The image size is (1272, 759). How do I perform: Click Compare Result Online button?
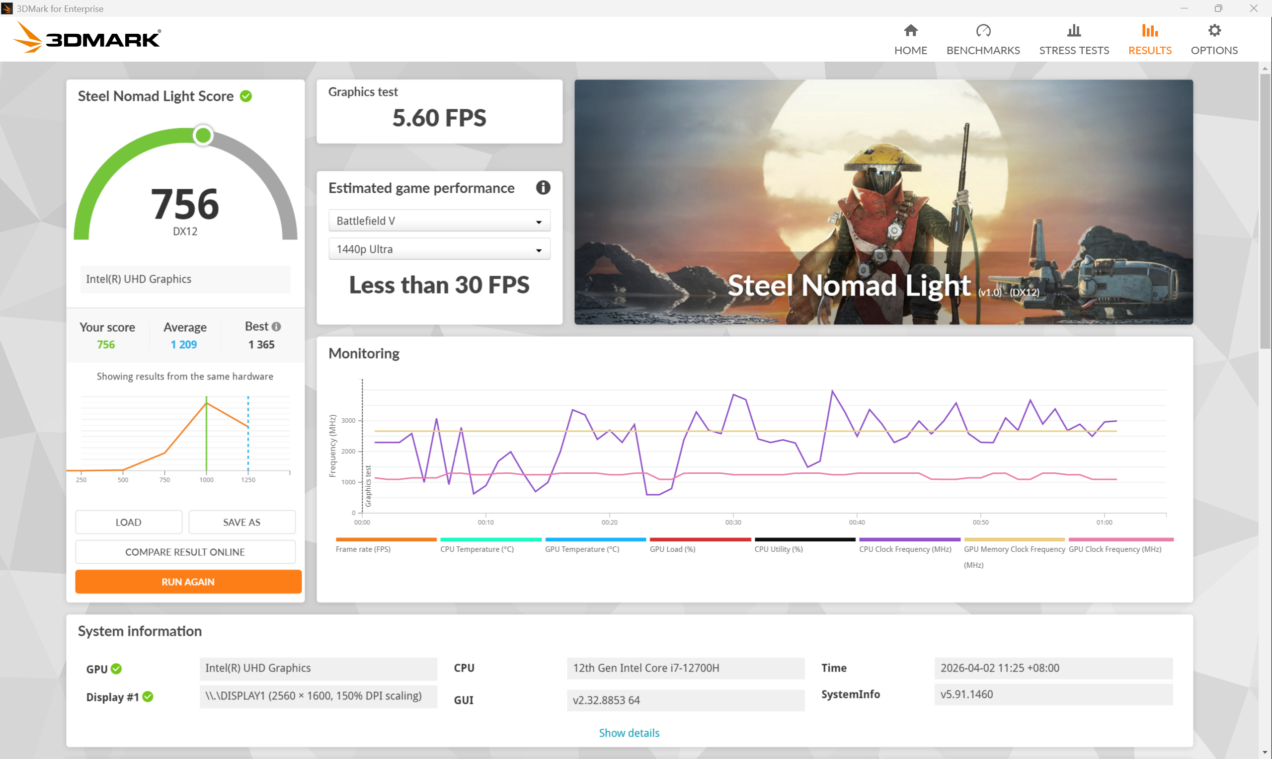click(x=185, y=552)
